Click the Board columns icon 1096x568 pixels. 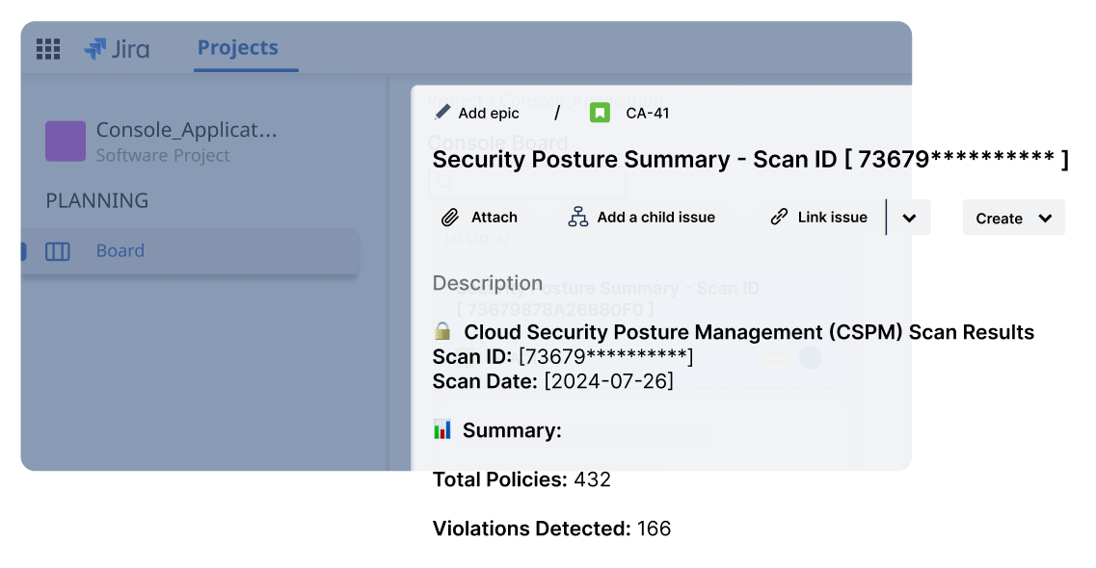57,251
